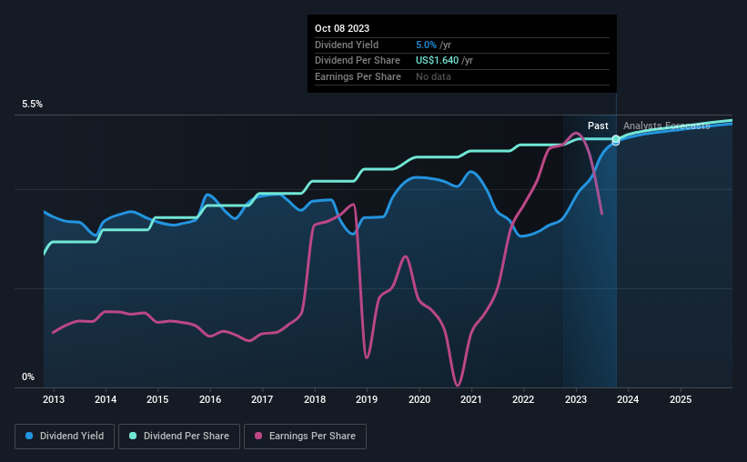Select the 2018 x-axis label
The height and width of the screenshot is (462, 747).
tap(315, 399)
